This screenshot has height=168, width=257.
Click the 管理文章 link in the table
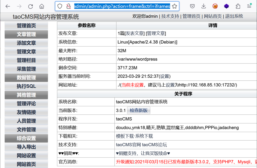click(156, 33)
